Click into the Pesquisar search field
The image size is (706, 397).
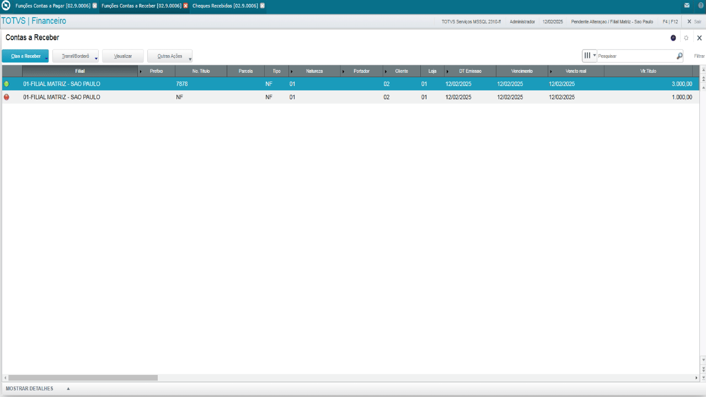pos(637,56)
